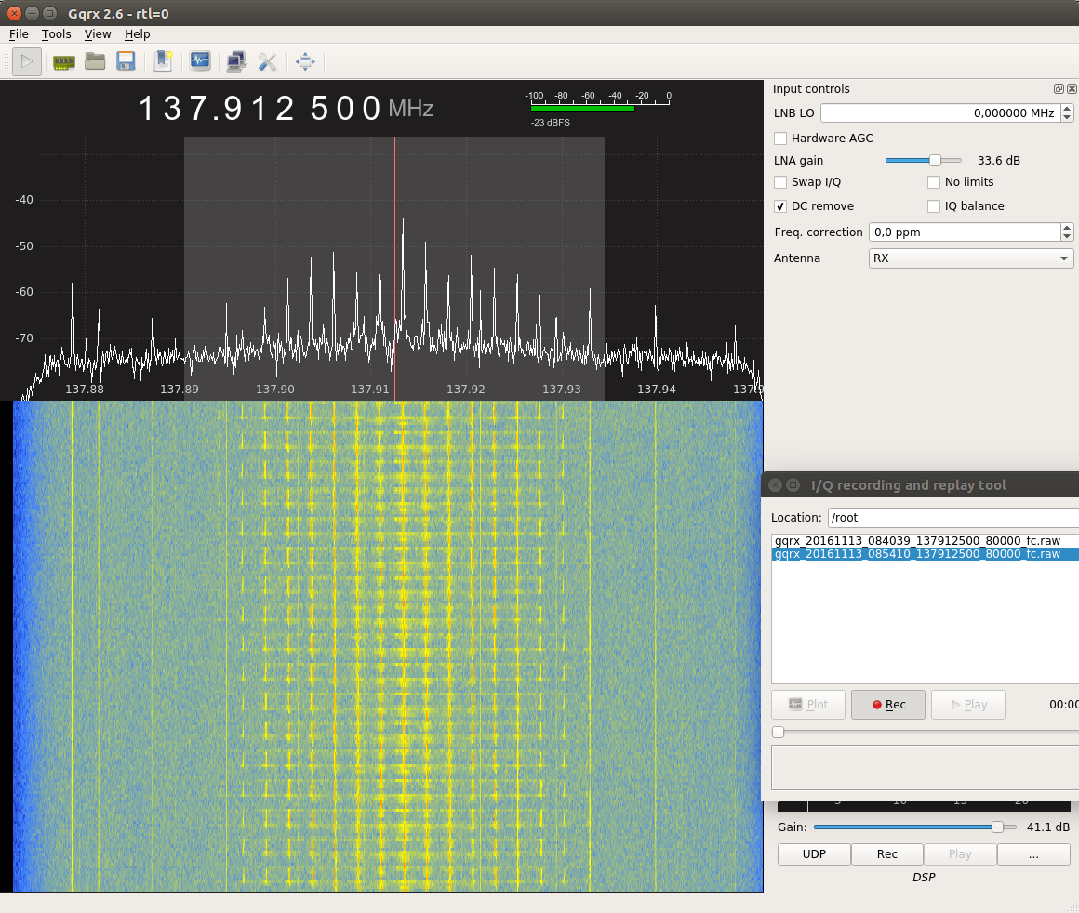The image size is (1079, 913).
Task: Close the I/Q recording and replay tool window
Action: (x=775, y=485)
